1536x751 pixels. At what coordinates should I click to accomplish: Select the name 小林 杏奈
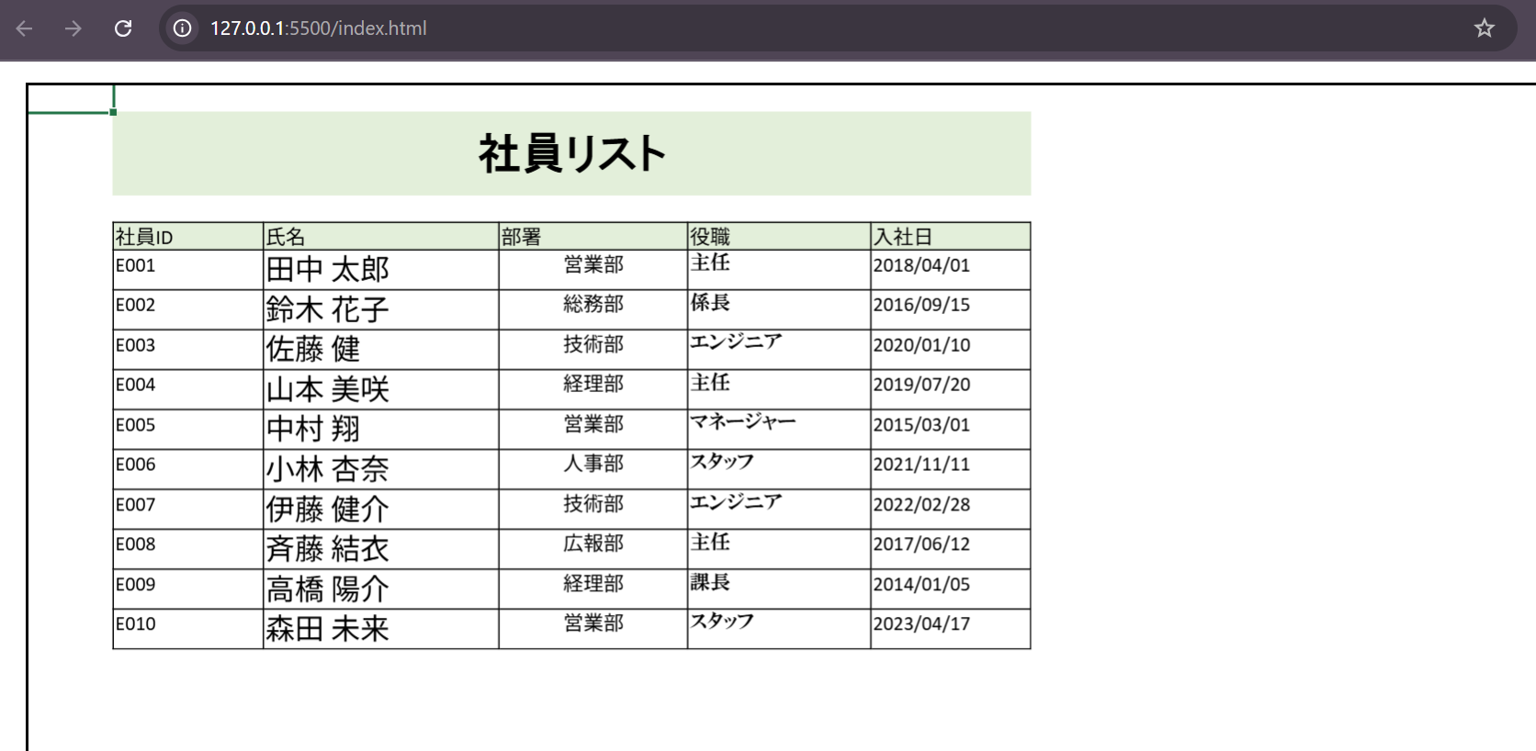328,469
